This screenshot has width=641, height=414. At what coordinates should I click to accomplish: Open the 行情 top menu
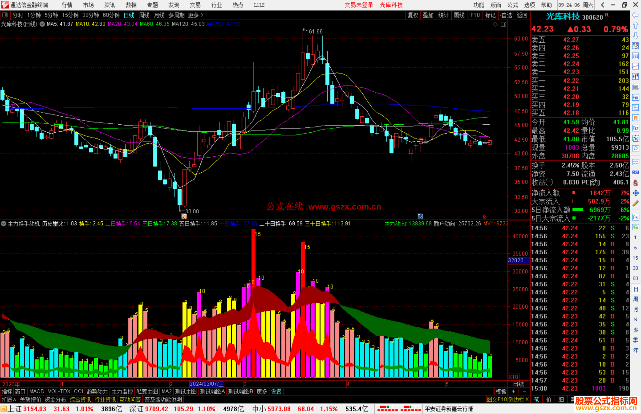pos(67,5)
